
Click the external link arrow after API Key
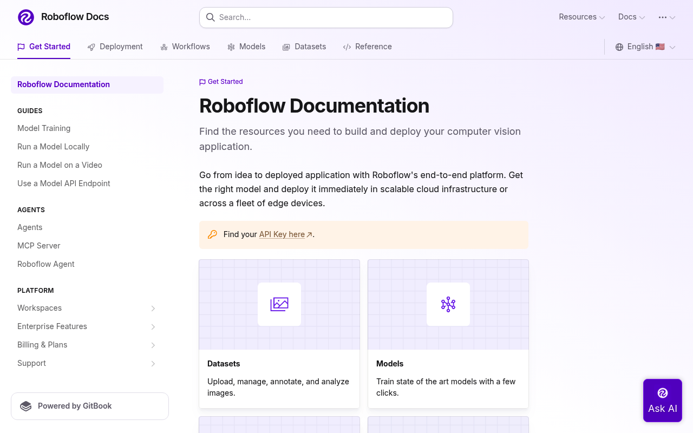pos(310,235)
